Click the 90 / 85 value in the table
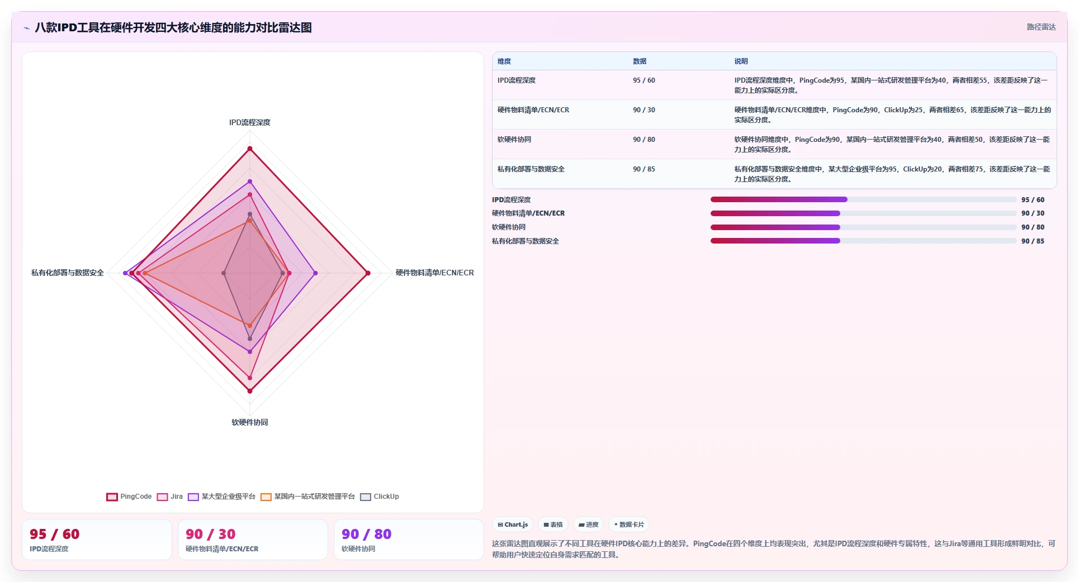 (644, 169)
